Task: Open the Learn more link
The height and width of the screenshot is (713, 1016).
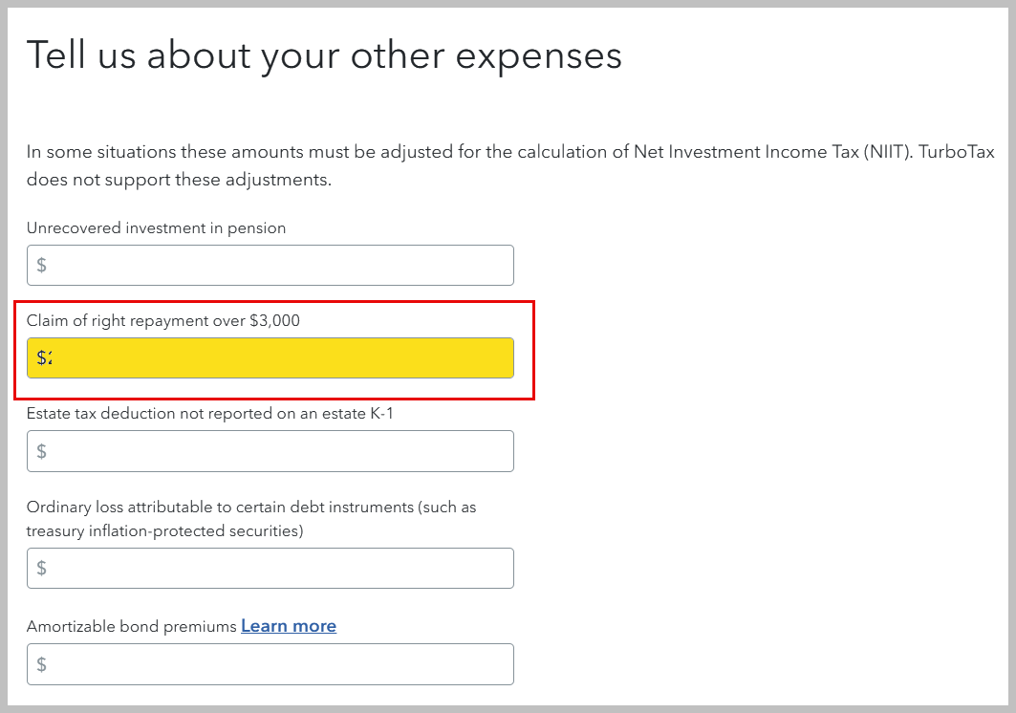Action: coord(289,626)
